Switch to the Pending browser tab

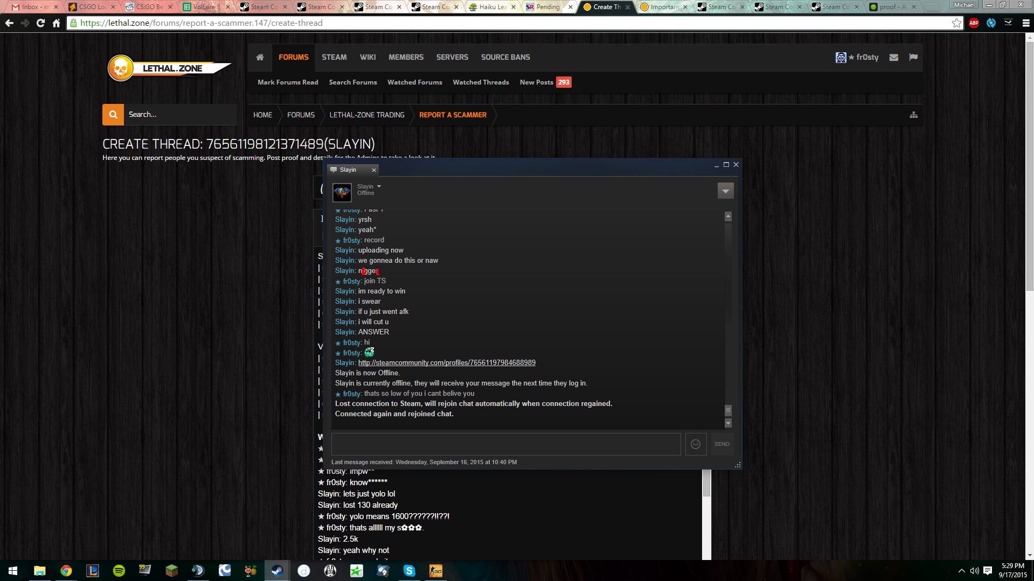(x=547, y=7)
